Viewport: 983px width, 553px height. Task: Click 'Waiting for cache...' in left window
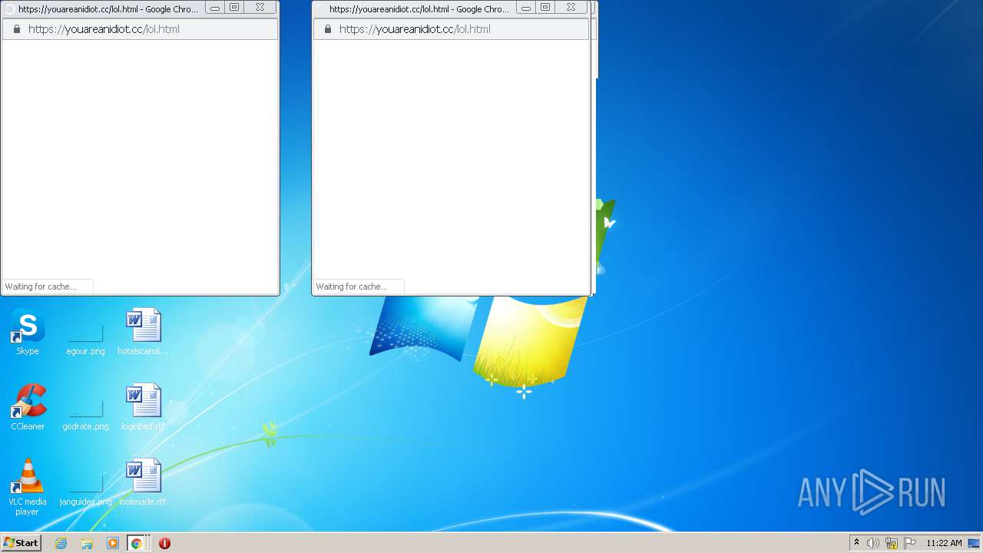point(41,286)
